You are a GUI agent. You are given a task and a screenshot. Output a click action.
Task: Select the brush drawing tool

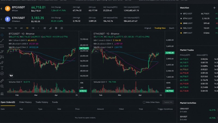pos(2,51)
